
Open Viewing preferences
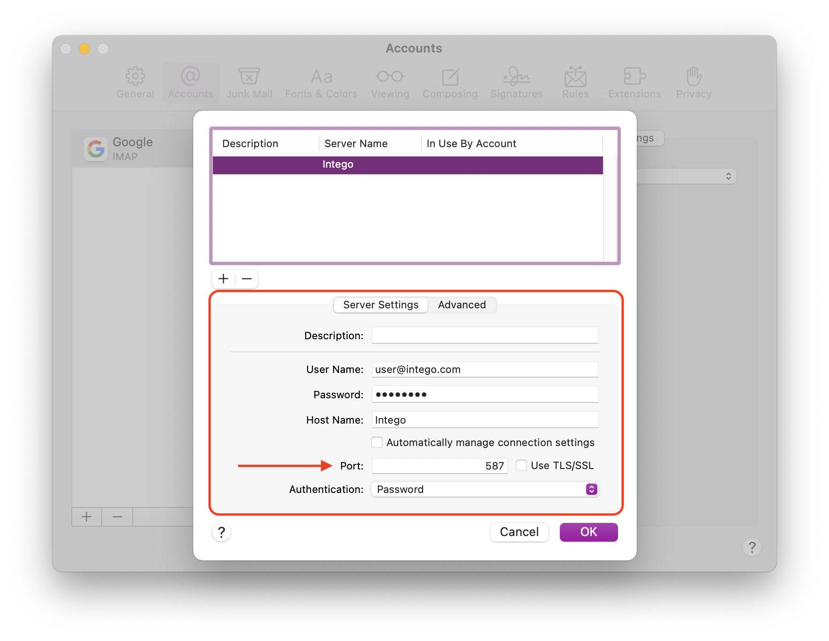390,83
